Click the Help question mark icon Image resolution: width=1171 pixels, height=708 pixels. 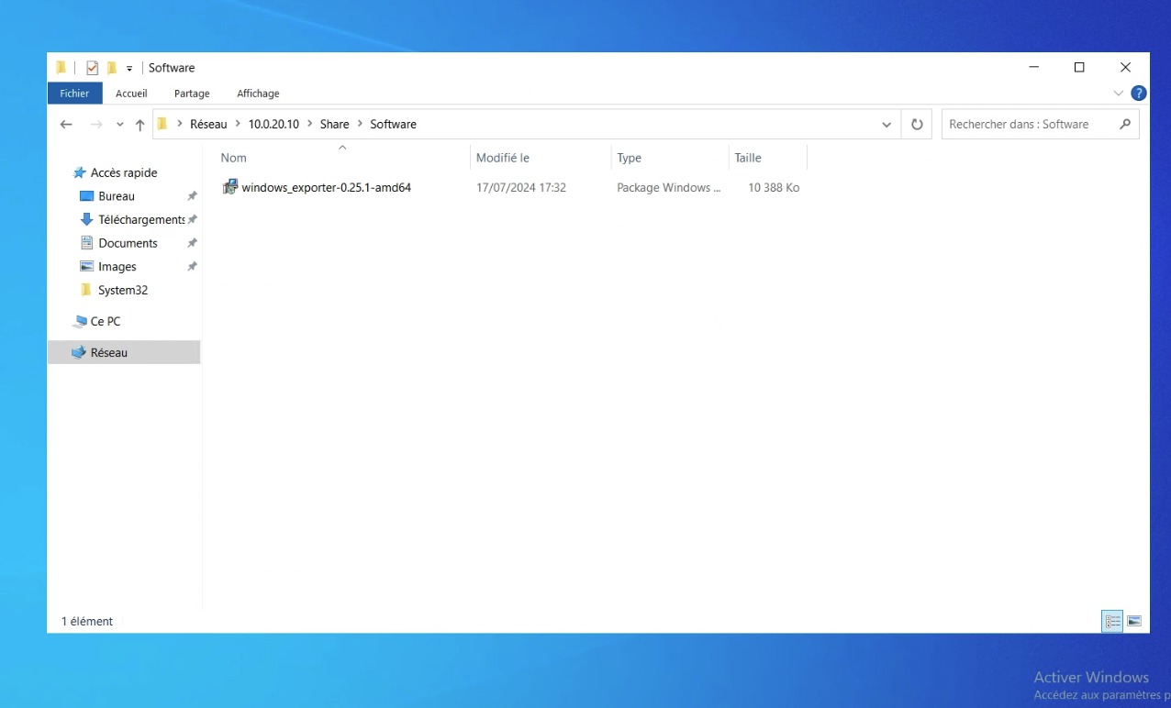(x=1138, y=94)
